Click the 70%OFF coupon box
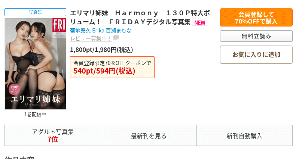This screenshot has width=299, height=159. click(x=112, y=67)
